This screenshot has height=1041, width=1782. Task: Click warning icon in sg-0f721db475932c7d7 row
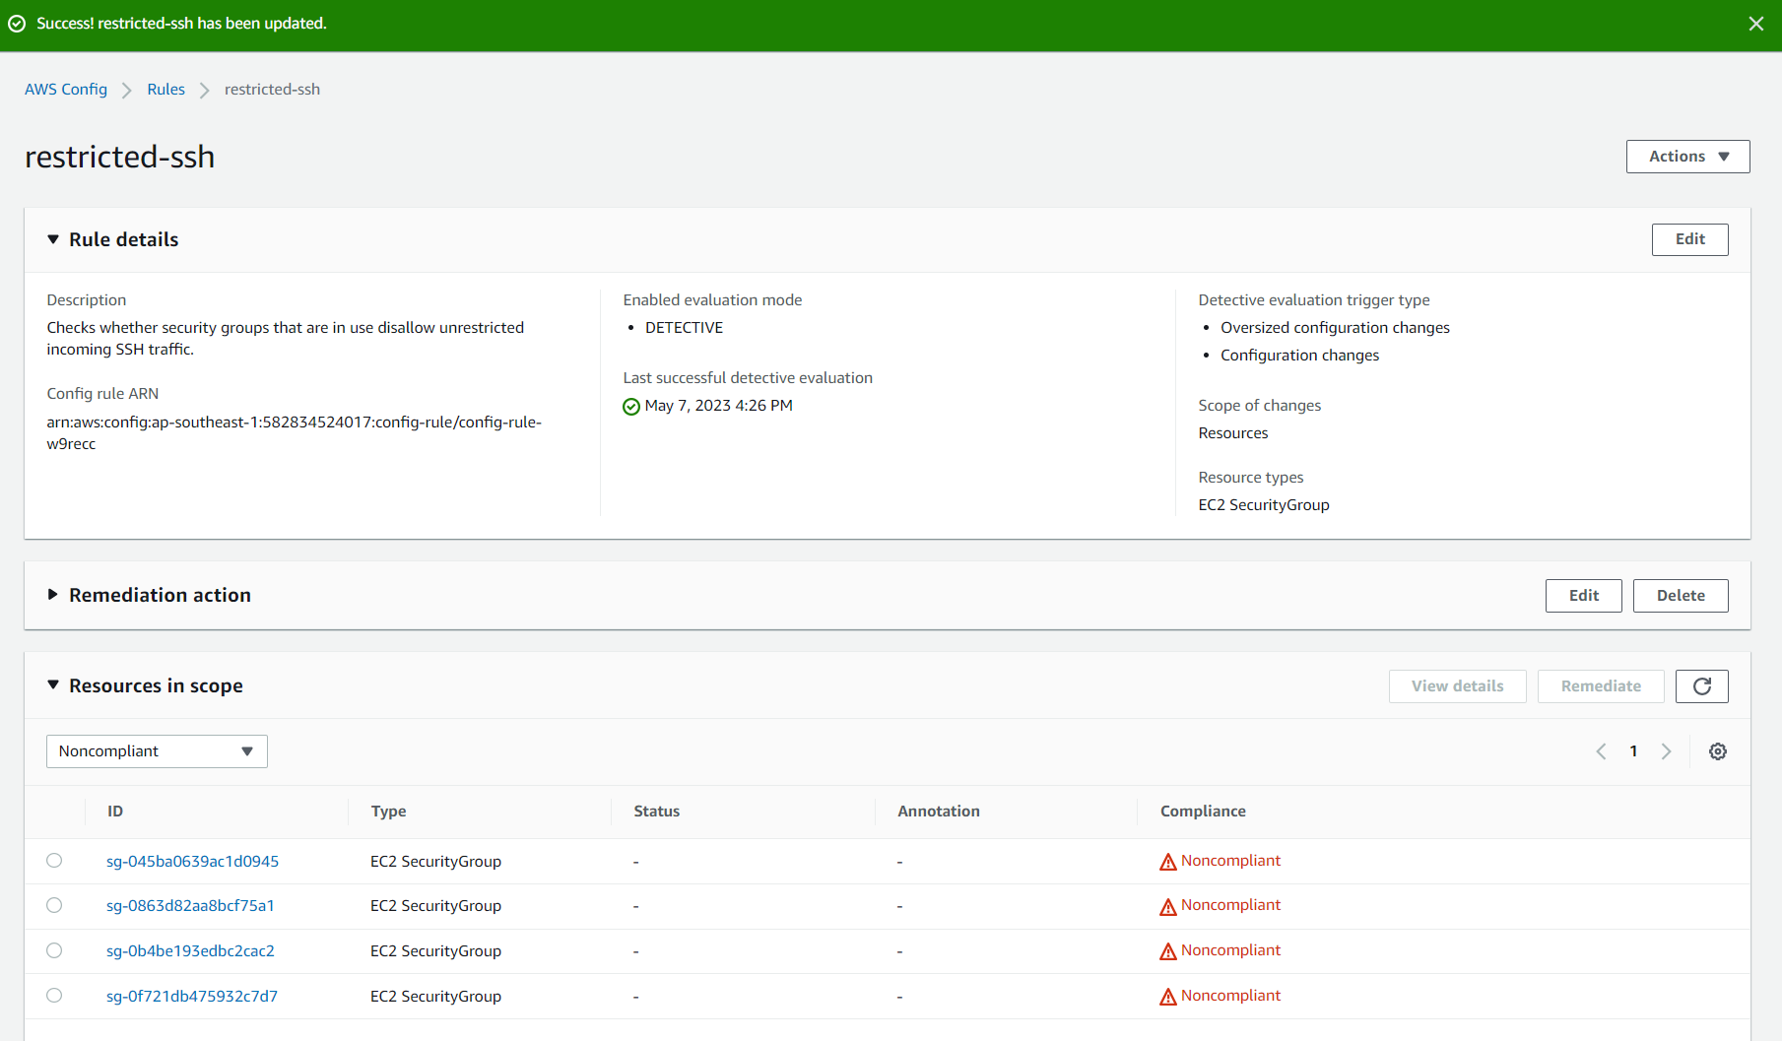click(x=1168, y=997)
